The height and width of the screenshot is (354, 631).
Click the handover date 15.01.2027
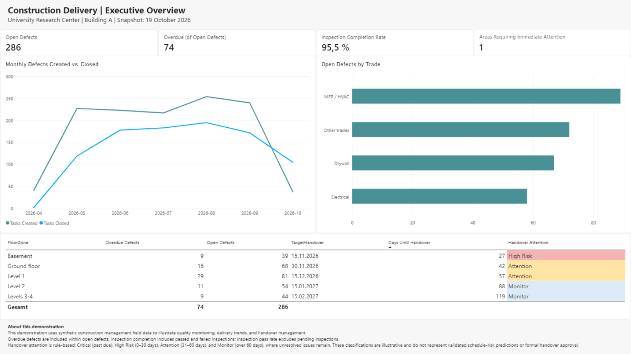point(306,286)
